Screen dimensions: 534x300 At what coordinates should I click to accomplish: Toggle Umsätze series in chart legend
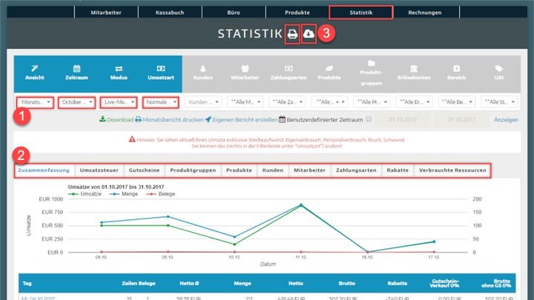(x=85, y=194)
